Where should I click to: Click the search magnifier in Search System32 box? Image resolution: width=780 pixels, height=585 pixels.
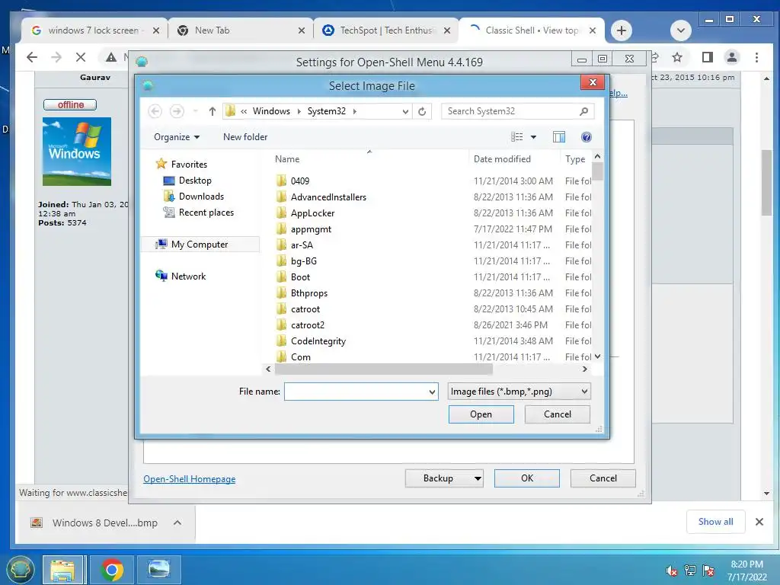pos(584,111)
